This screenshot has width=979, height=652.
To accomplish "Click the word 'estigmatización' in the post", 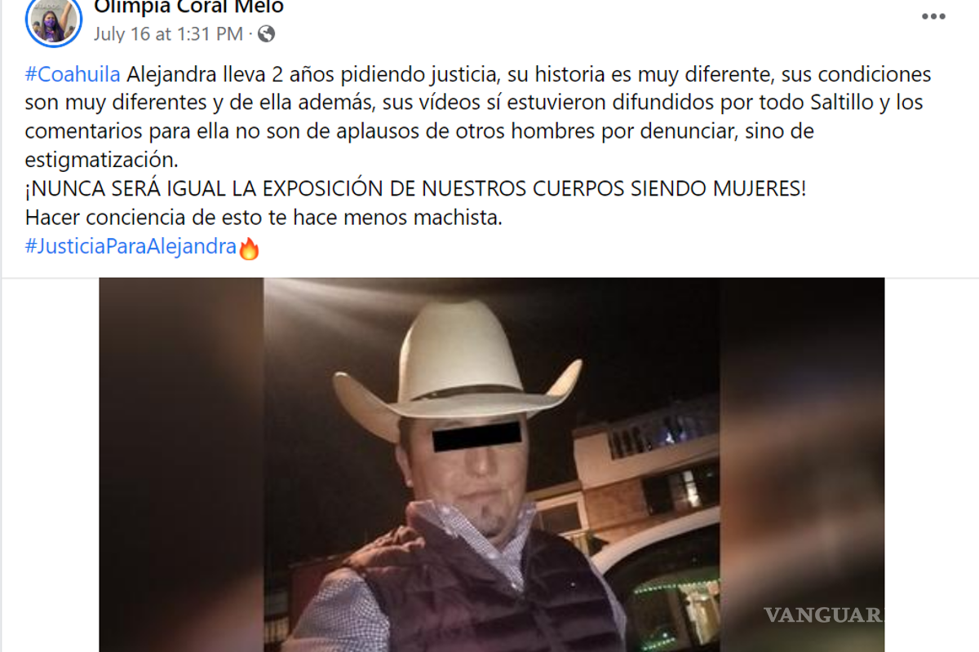I will (101, 161).
